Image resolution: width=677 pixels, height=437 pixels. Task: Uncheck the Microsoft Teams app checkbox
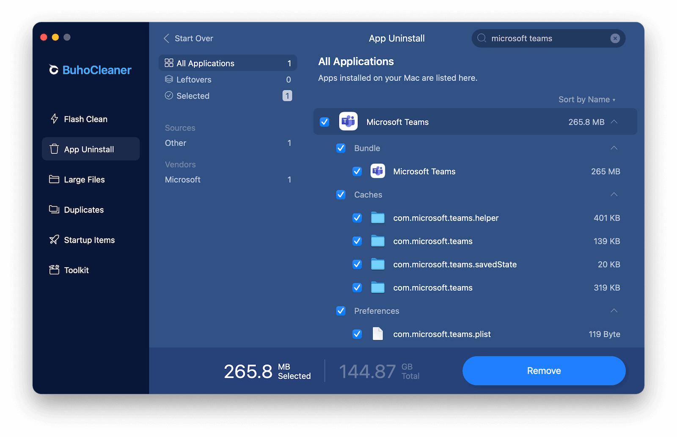[324, 122]
